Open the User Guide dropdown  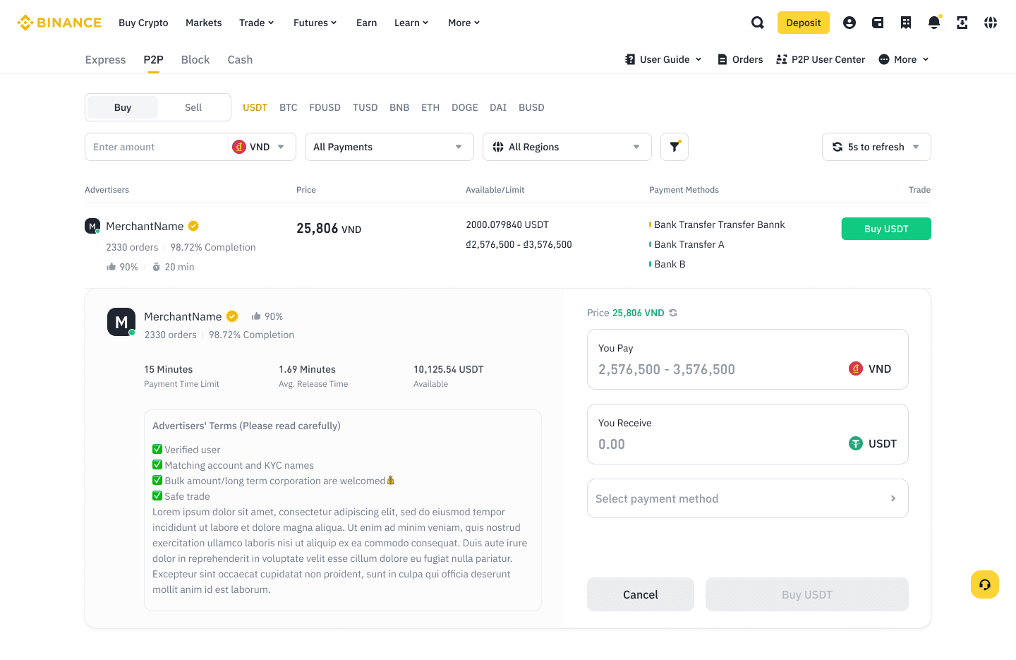(664, 59)
